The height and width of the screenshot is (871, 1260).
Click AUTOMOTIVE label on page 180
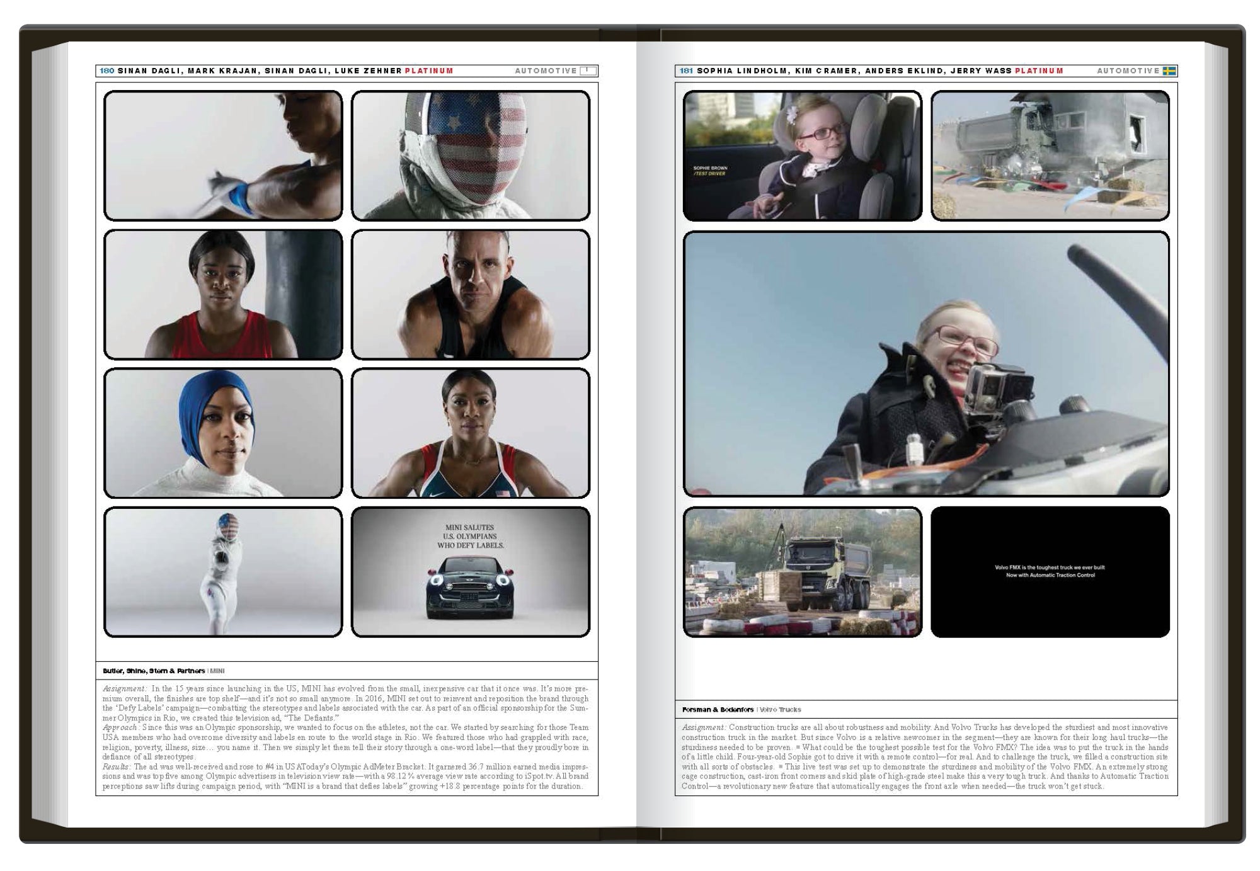coord(546,71)
